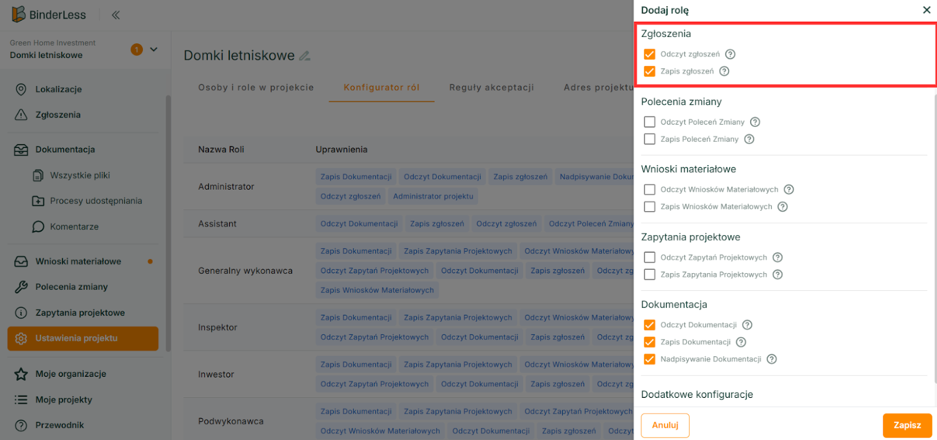Image resolution: width=937 pixels, height=440 pixels.
Task: Click the Zgłoszenia warning triangle icon
Action: 21,115
